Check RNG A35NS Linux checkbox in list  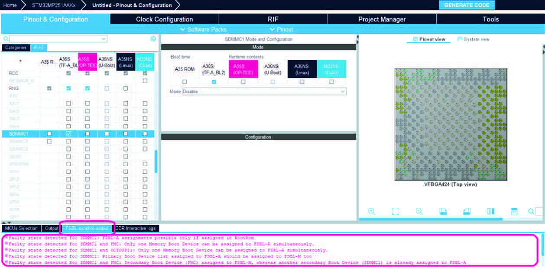pos(126,88)
